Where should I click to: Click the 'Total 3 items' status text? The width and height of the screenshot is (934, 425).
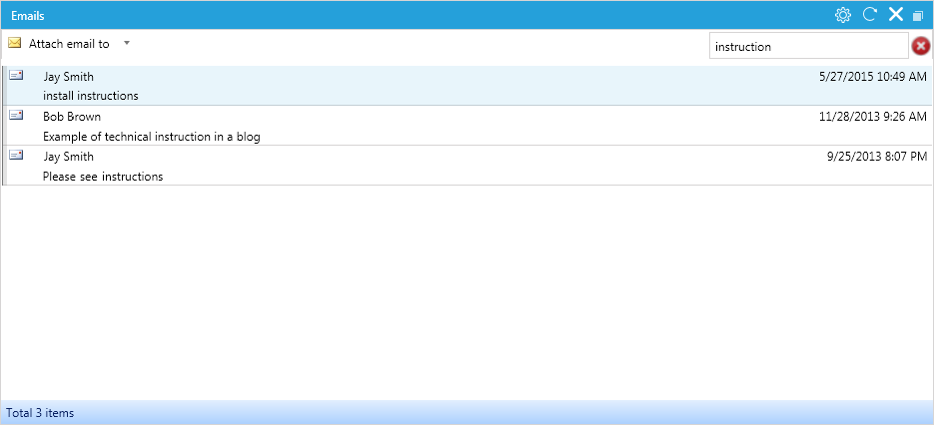[x=40, y=412]
